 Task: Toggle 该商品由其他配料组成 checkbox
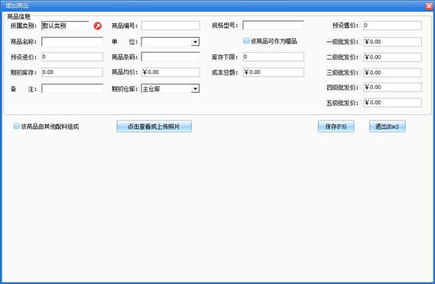point(16,126)
